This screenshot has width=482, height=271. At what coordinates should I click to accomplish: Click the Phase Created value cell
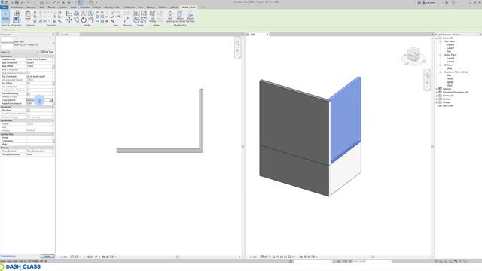tap(39, 151)
